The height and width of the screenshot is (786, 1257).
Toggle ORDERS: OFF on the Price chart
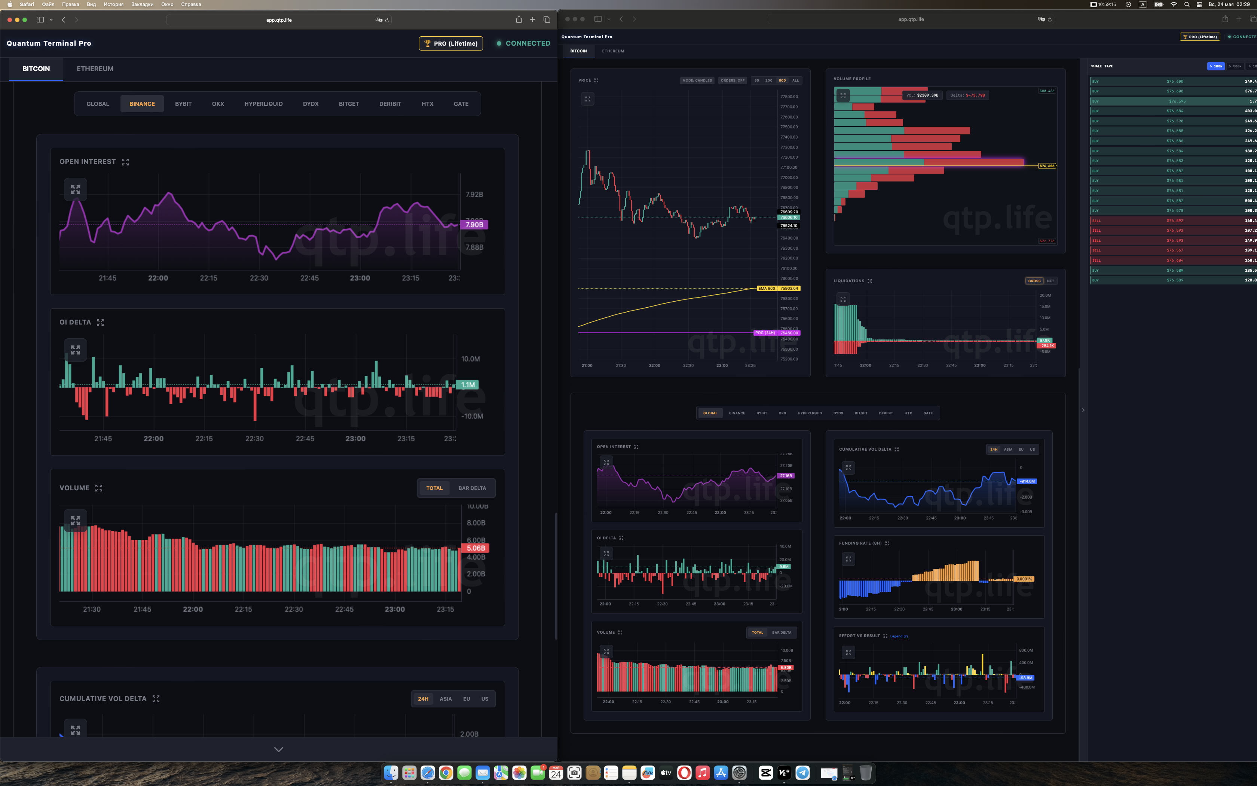tap(733, 80)
